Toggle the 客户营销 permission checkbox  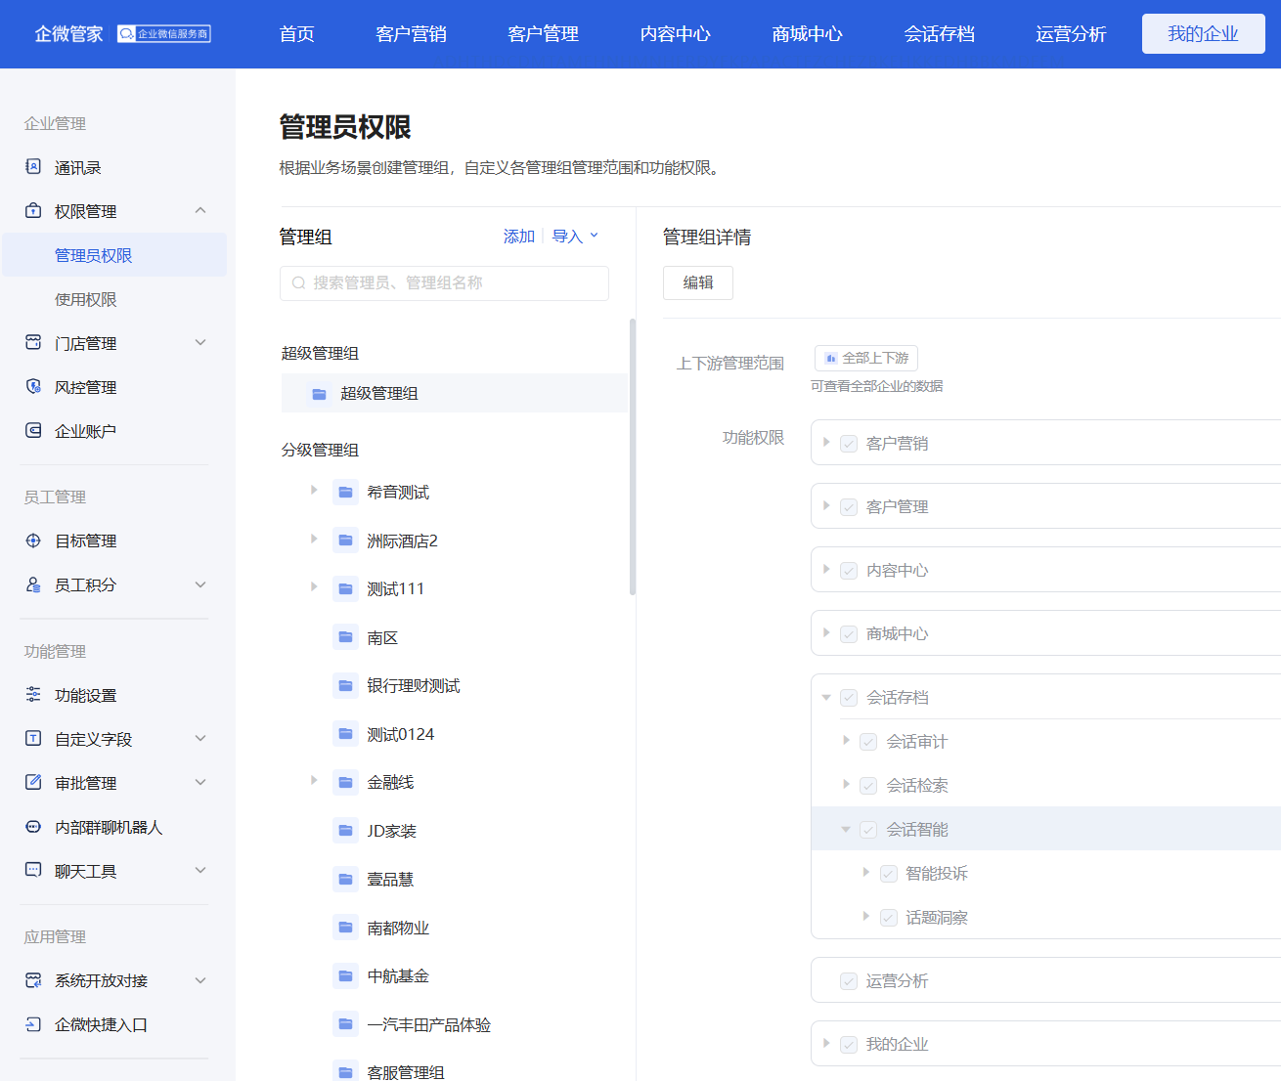point(849,444)
